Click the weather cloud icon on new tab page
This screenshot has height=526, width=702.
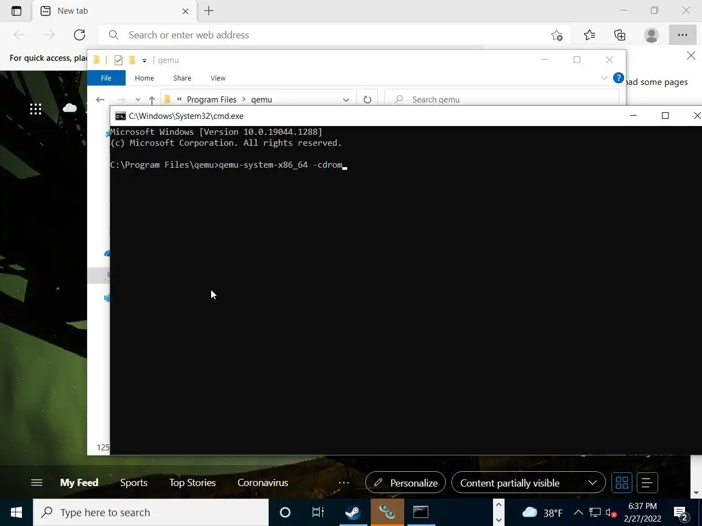(x=70, y=108)
